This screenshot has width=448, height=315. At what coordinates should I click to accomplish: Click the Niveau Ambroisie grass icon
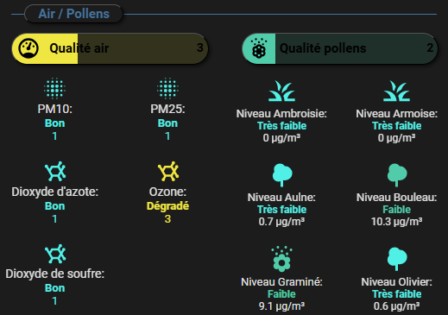(x=281, y=91)
